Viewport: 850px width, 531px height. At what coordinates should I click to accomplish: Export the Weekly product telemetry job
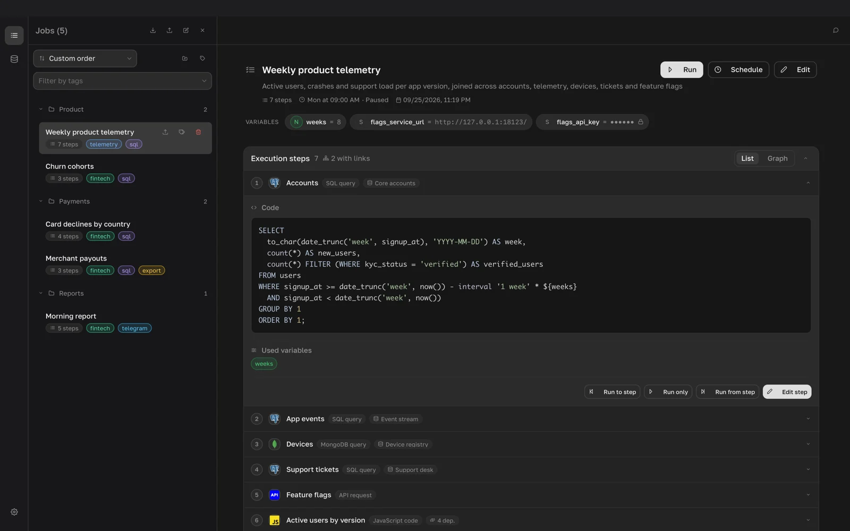(165, 132)
